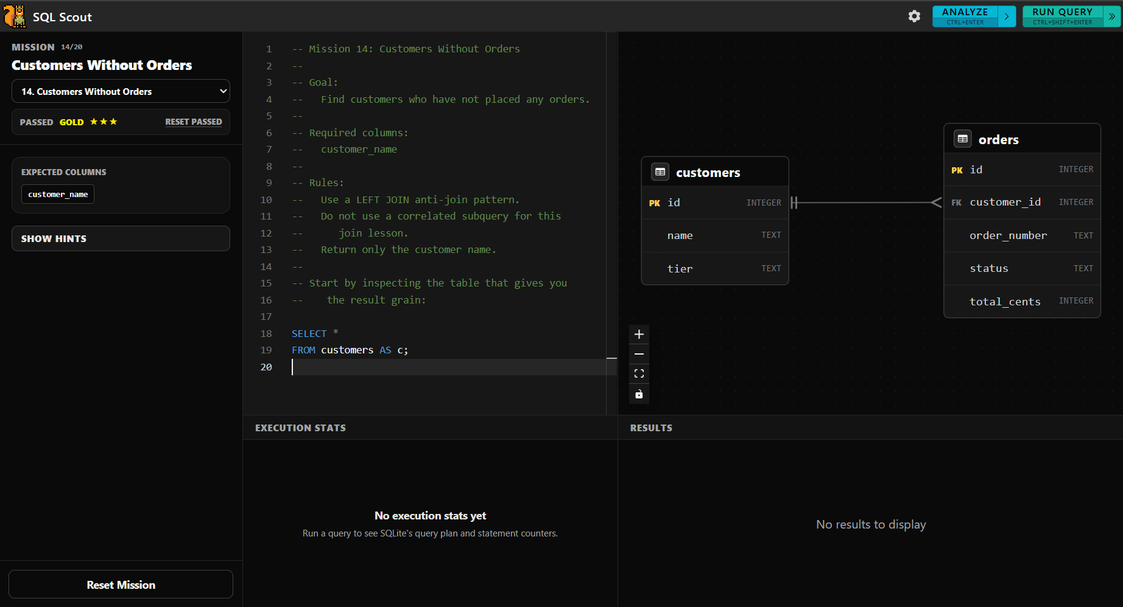Screen dimensions: 1123x607
Task: Zoom out the schema diagram
Action: (639, 354)
